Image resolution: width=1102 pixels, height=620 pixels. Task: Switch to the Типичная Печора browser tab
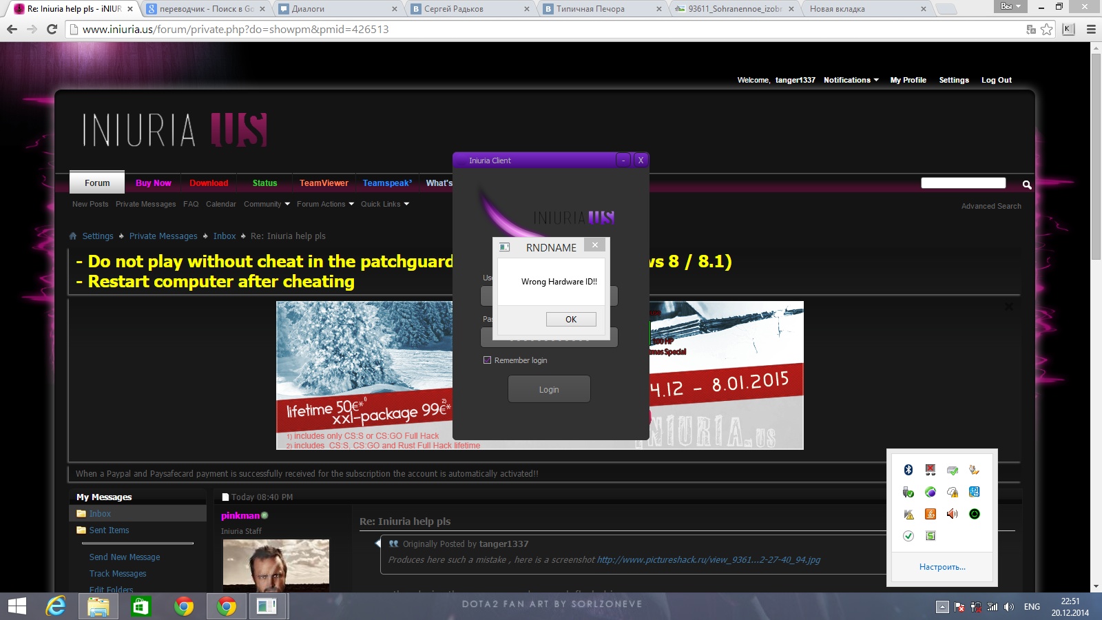pos(603,9)
